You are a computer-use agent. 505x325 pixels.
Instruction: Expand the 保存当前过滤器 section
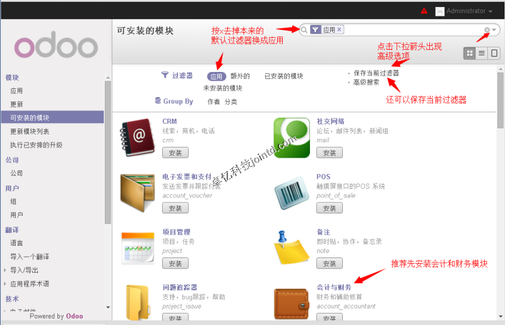376,73
